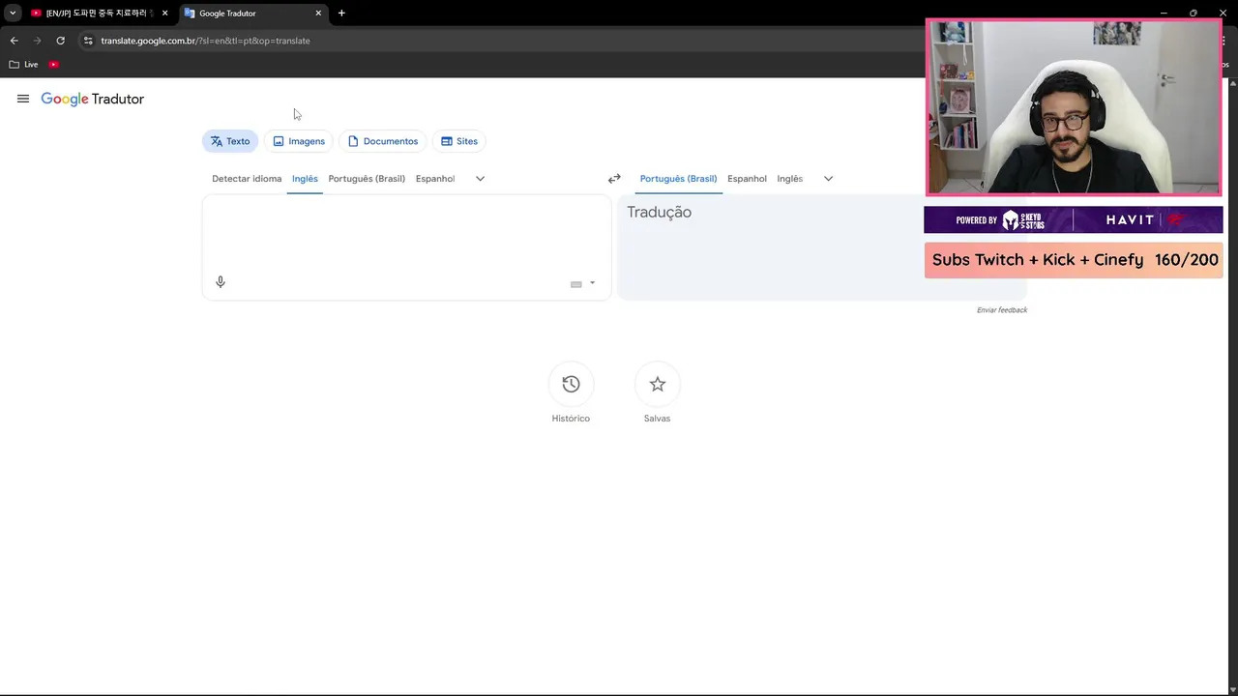The image size is (1238, 696).
Task: Open the Salvas saved translations
Action: tap(657, 393)
